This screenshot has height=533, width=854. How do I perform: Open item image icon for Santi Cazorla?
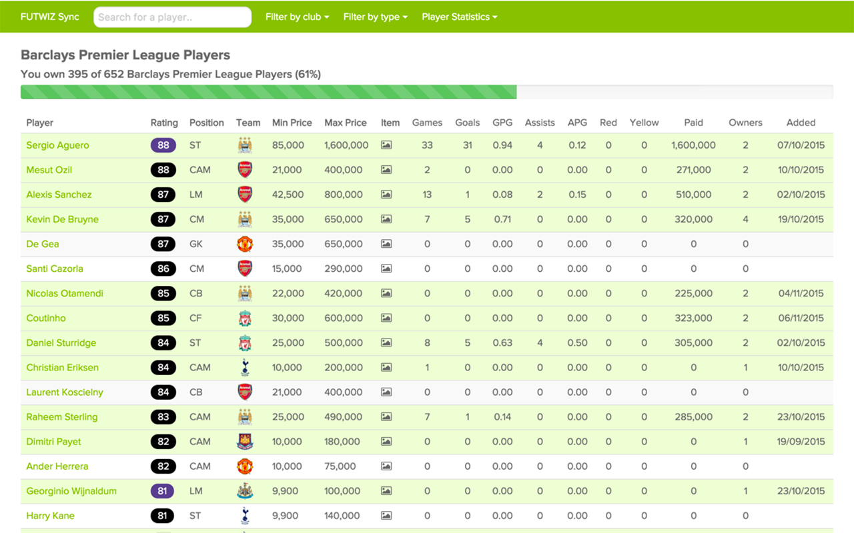(386, 268)
